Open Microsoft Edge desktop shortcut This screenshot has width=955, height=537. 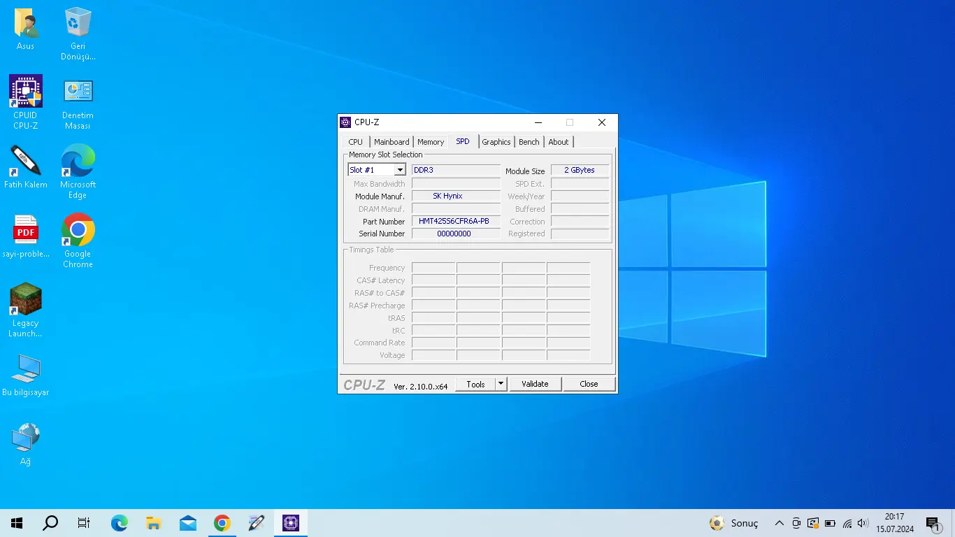point(78,171)
